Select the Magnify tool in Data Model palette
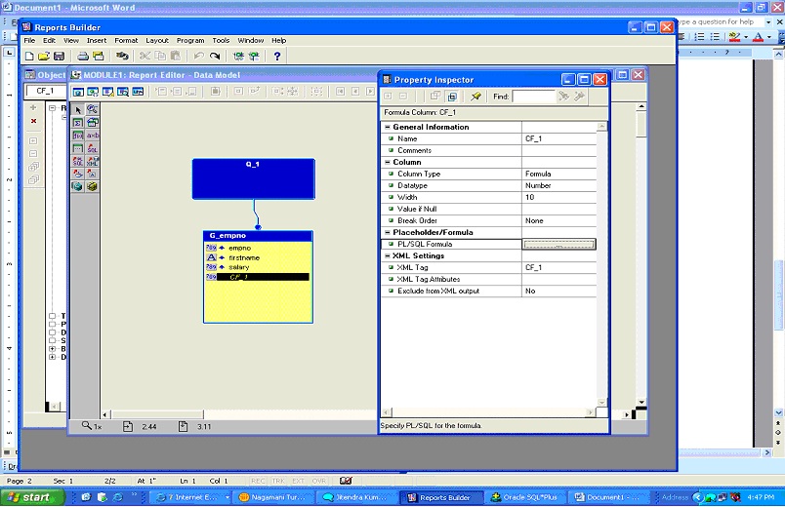Image resolution: width=785 pixels, height=507 pixels. pos(93,109)
